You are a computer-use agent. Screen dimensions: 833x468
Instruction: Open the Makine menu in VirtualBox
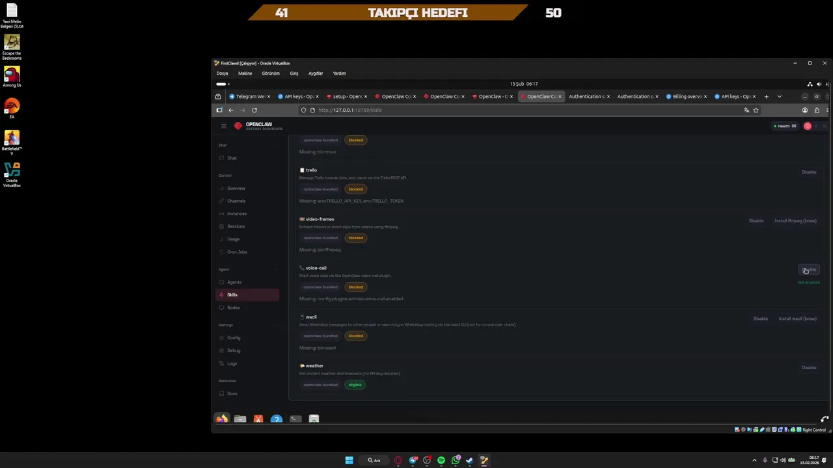(x=245, y=73)
